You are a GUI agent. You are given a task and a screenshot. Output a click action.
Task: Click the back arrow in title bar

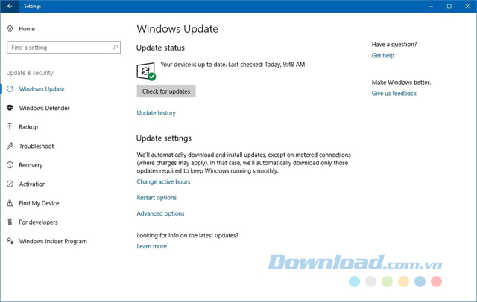(10, 6)
